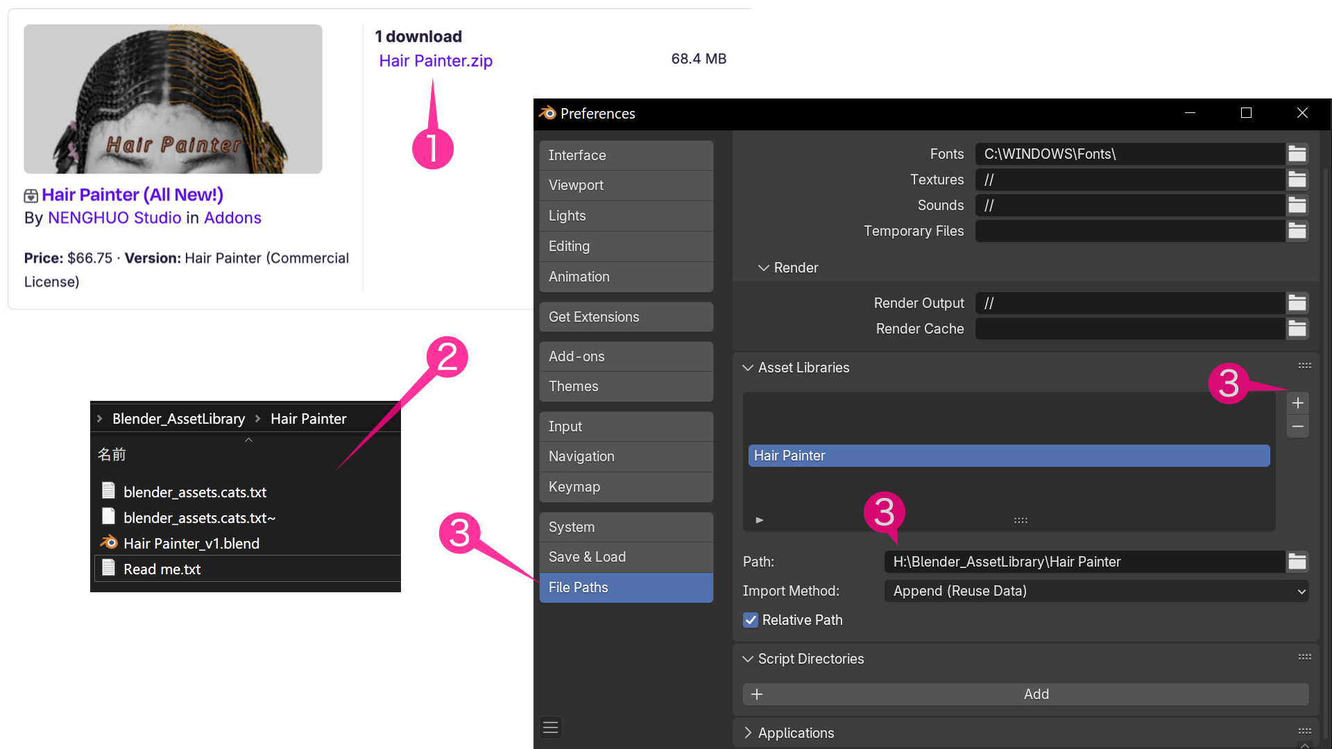This screenshot has height=749, width=1332.
Task: Expand the asset list filter triangle
Action: point(760,520)
